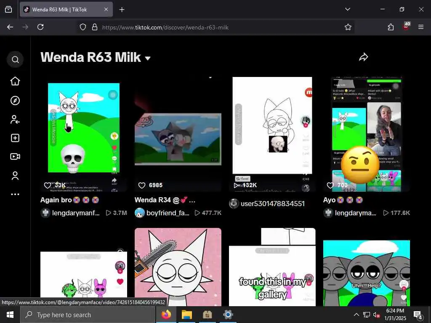Click the heart icon showing 33K likes
The image size is (431, 323).
48,185
